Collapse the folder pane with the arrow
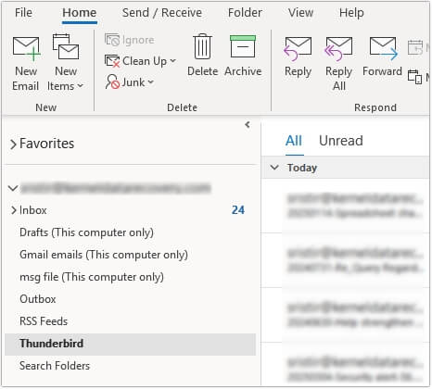This screenshot has height=389, width=432. [248, 125]
